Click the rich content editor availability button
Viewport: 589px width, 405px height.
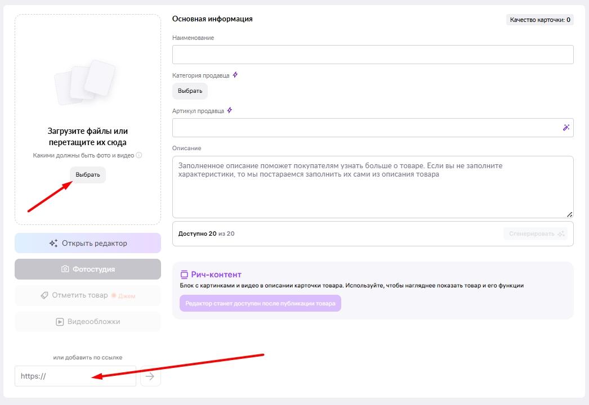(x=260, y=303)
